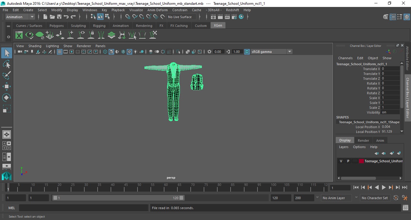Open the Animation menu set dropdown
Image resolution: width=411 pixels, height=220 pixels.
click(20, 17)
